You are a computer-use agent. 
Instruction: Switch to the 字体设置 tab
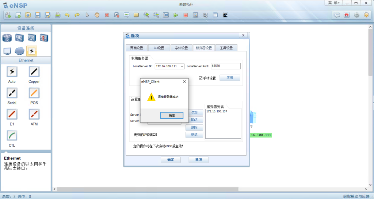pos(181,48)
